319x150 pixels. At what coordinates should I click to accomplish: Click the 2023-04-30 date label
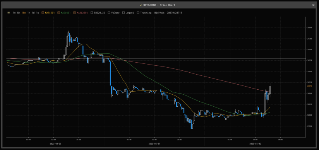pyautogui.click(x=55, y=143)
